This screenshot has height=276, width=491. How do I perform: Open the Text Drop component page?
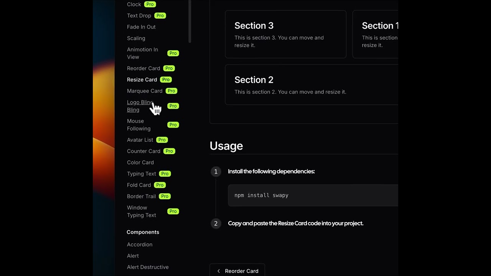pyautogui.click(x=139, y=16)
